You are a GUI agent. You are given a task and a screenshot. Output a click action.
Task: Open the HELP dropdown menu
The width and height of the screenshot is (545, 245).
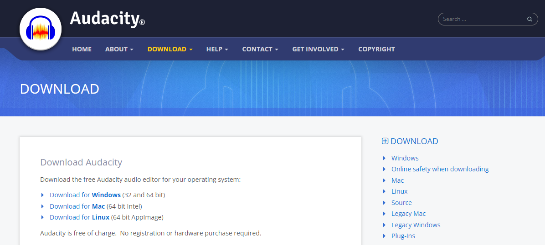point(217,49)
